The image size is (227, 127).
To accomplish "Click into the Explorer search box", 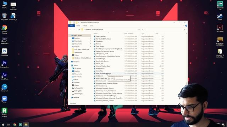I will (166, 30).
